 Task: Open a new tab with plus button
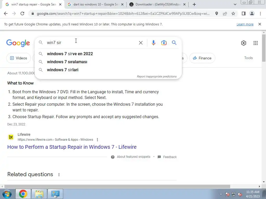(x=194, y=5)
